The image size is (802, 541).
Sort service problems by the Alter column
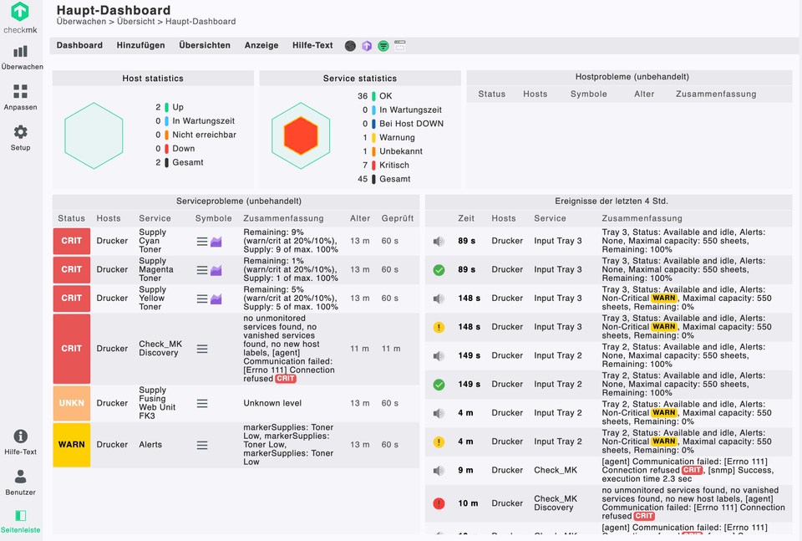click(360, 218)
